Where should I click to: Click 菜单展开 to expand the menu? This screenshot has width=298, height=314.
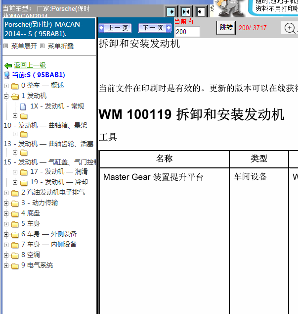click(24, 46)
